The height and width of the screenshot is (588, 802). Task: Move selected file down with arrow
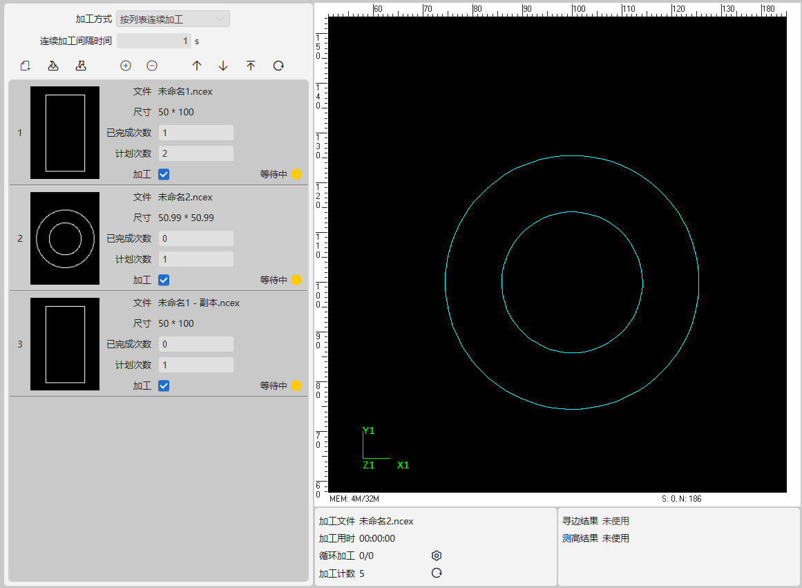click(x=223, y=66)
